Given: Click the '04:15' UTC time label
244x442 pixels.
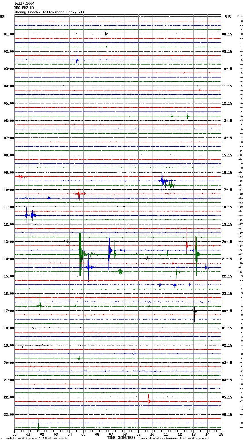Looking at the screenshot, I should pos(227,380).
